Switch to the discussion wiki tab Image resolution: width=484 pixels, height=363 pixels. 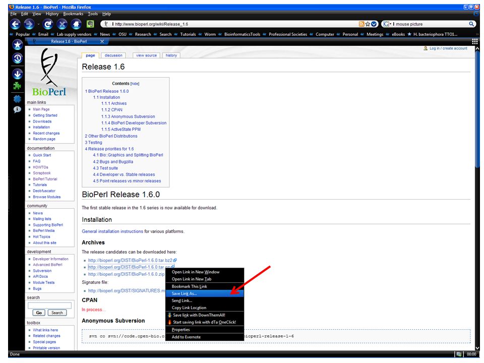[113, 55]
